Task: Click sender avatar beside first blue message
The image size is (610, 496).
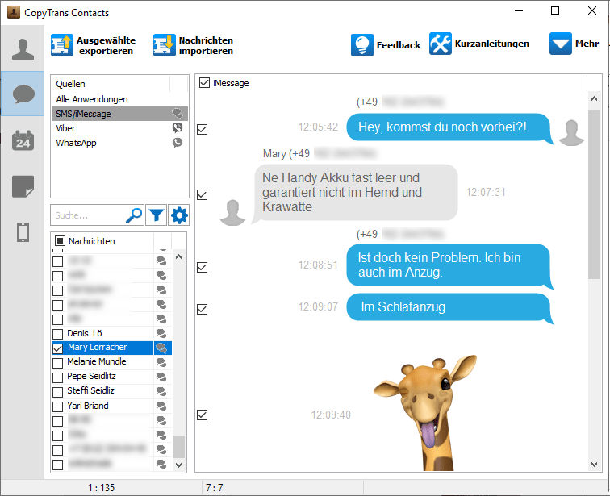Action: click(571, 132)
